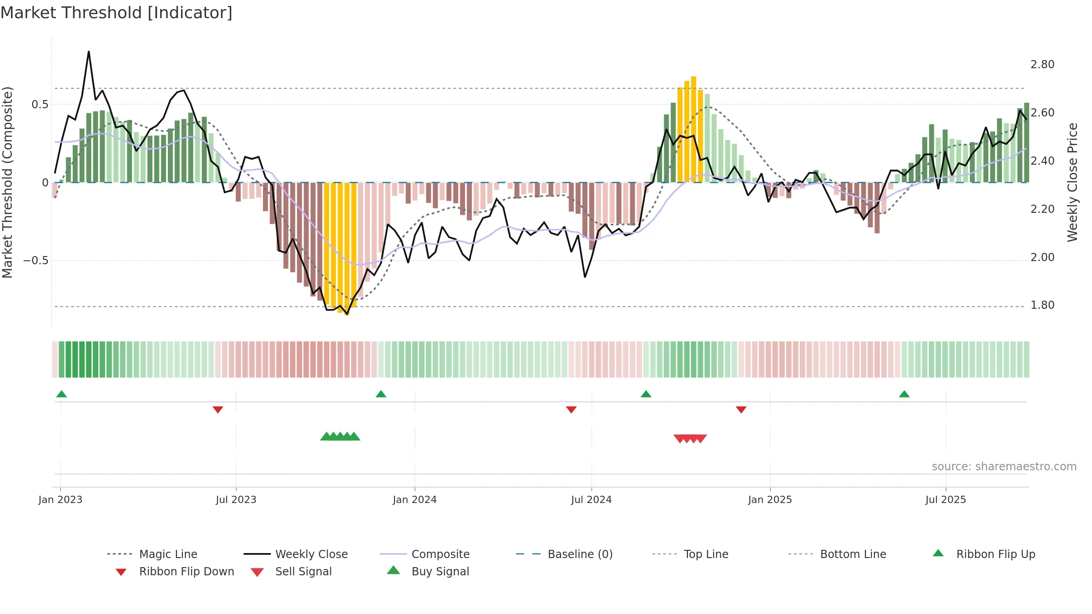
Task: Click the Jan 2023 x-axis label
Action: 61,500
